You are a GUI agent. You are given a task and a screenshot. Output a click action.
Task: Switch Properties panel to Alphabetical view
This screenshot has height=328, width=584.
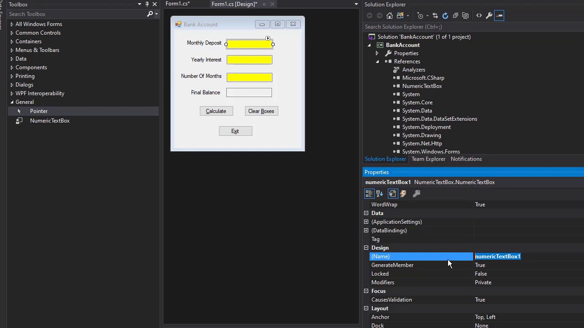(380, 194)
